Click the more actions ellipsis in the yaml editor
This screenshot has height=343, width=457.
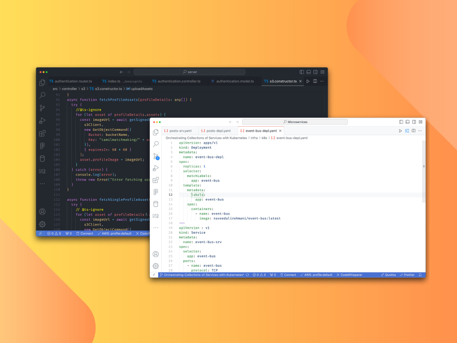(420, 130)
